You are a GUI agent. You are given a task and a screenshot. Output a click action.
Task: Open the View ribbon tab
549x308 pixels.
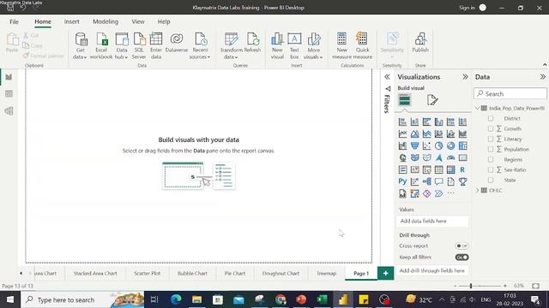pos(138,21)
